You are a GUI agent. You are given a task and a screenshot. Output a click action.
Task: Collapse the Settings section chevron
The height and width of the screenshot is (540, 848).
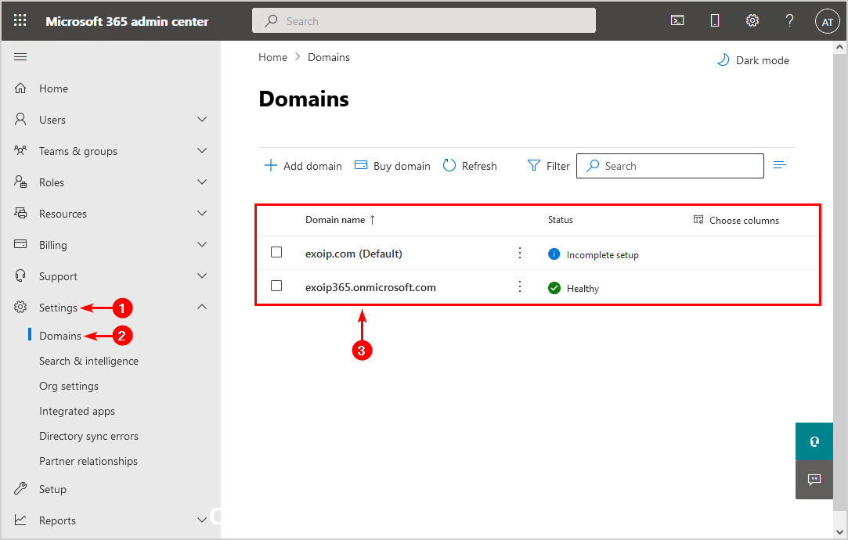point(202,307)
